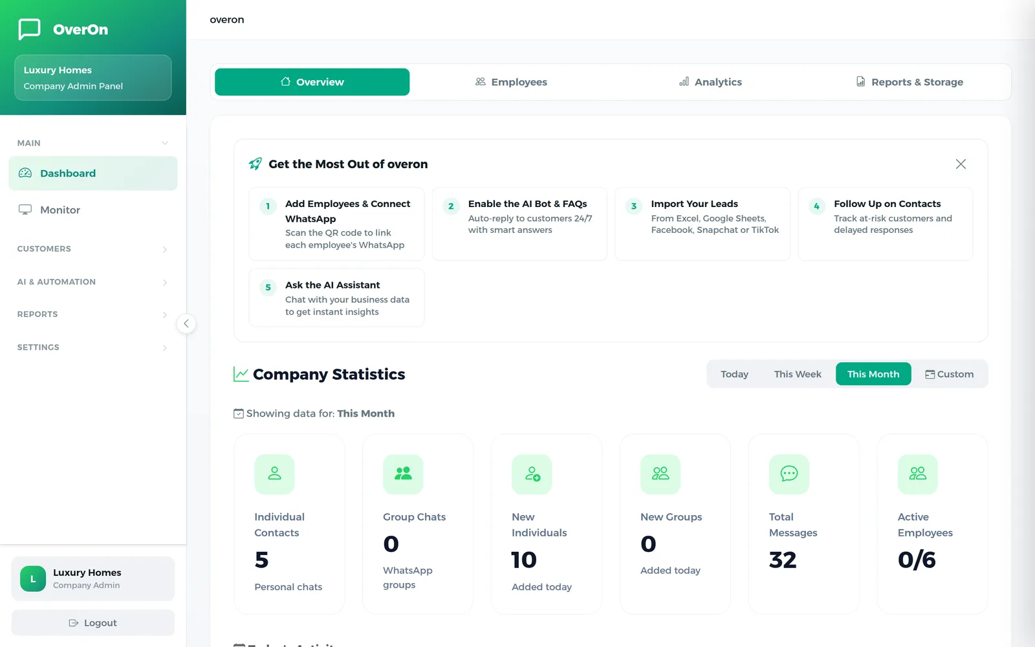Choose the Custom date range

949,374
